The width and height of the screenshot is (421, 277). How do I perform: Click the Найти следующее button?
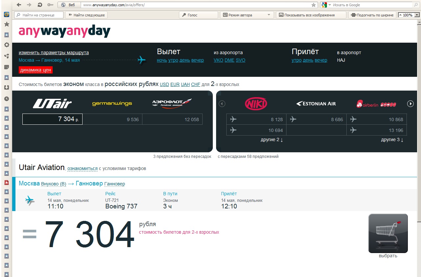pyautogui.click(x=87, y=15)
